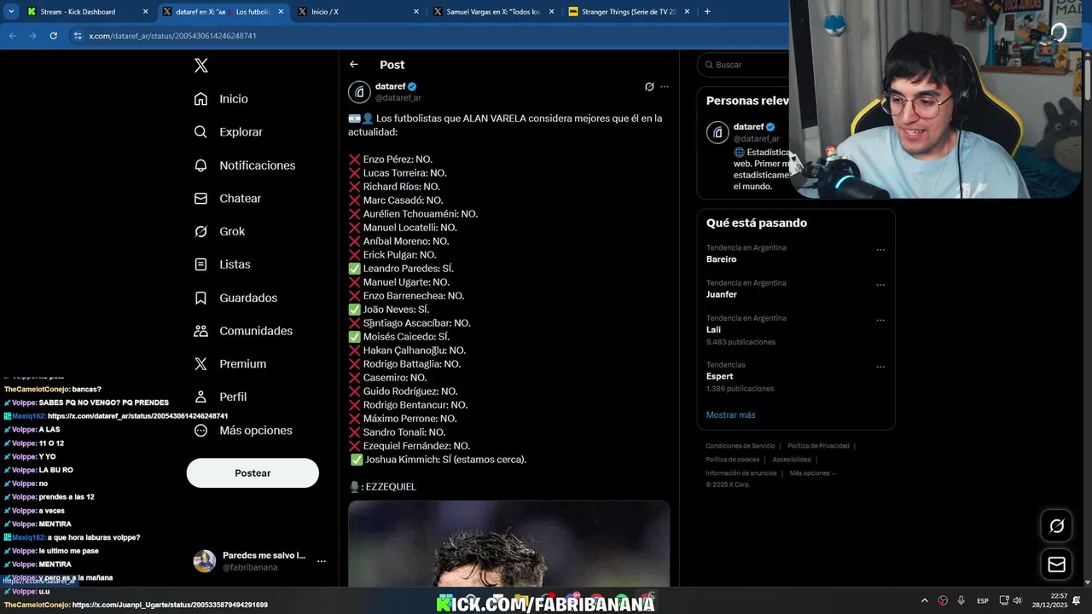Open Premium from sidebar
Viewport: 1092px width, 614px height.
[230, 364]
